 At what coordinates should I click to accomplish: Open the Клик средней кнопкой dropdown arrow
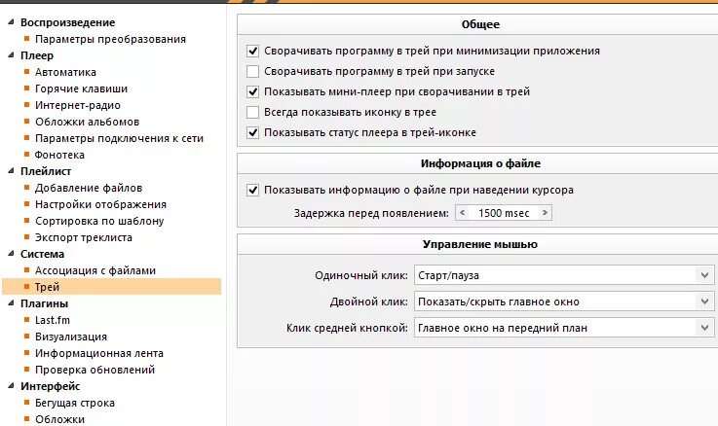(704, 327)
